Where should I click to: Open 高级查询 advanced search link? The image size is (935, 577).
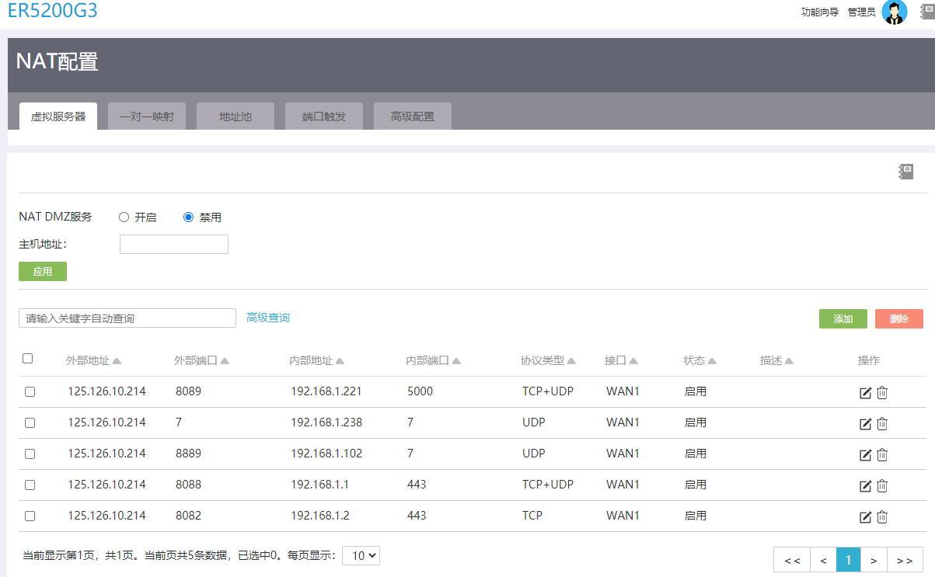point(268,318)
